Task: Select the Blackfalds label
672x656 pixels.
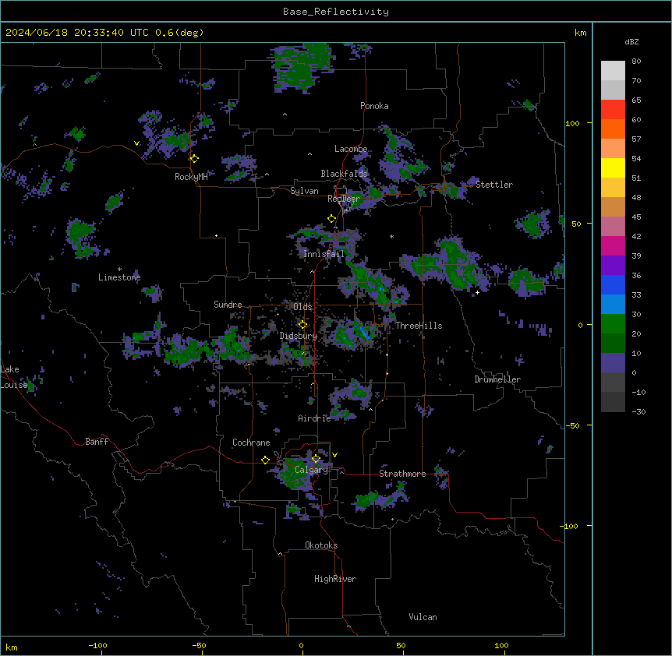Action: [344, 174]
